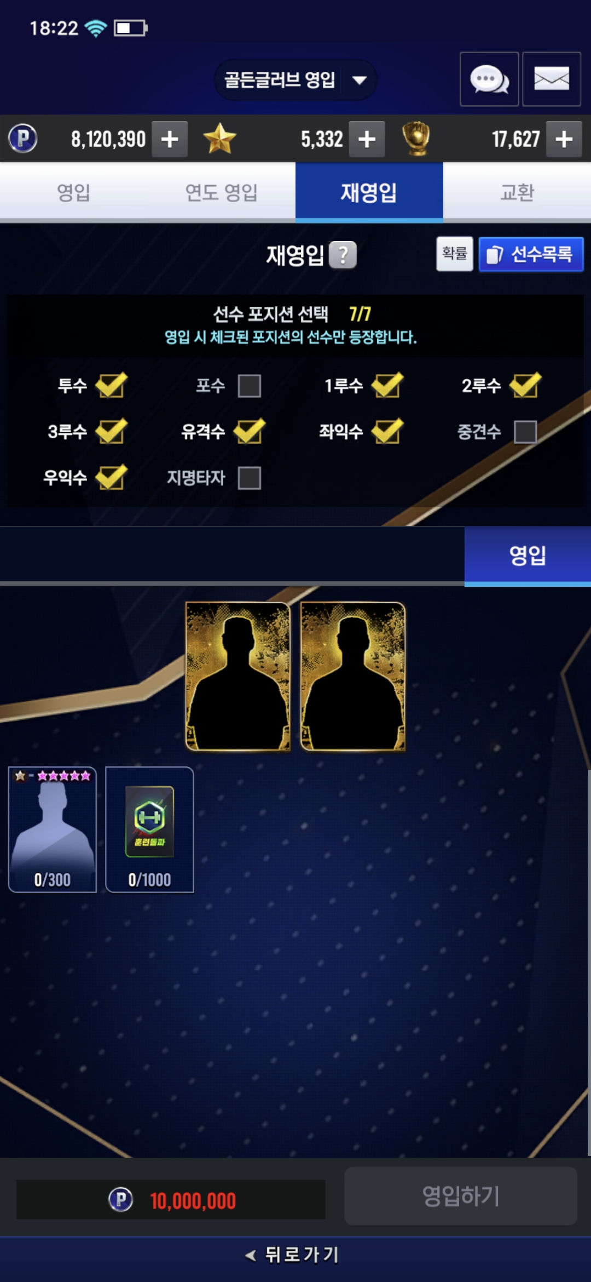Check the 포수 position checkbox
Screen dimensions: 591x1282
point(250,386)
